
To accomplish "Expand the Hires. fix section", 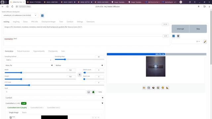I will pyautogui.click(x=29, y=65).
